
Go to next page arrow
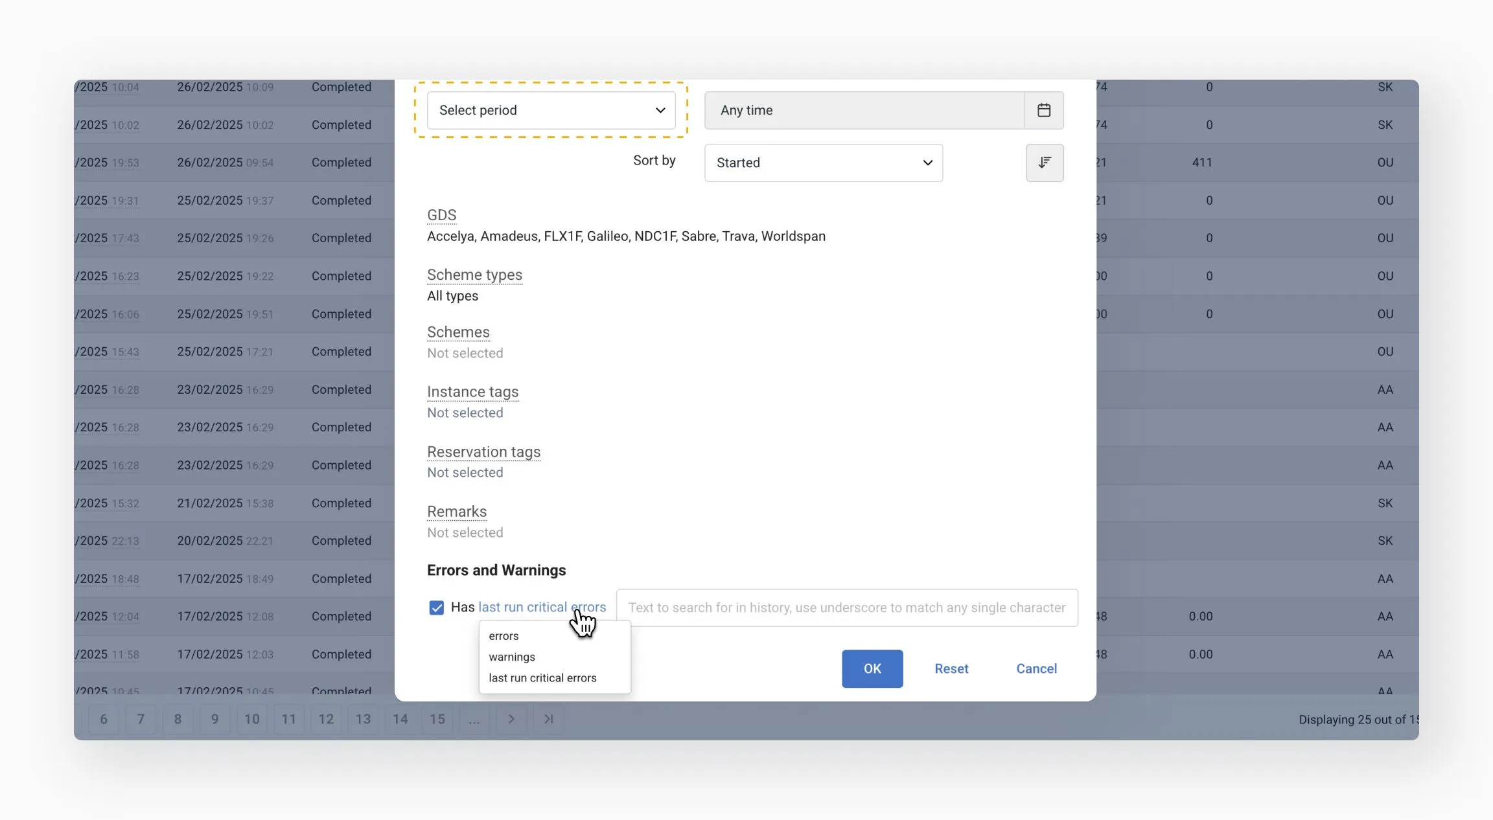[x=511, y=719]
